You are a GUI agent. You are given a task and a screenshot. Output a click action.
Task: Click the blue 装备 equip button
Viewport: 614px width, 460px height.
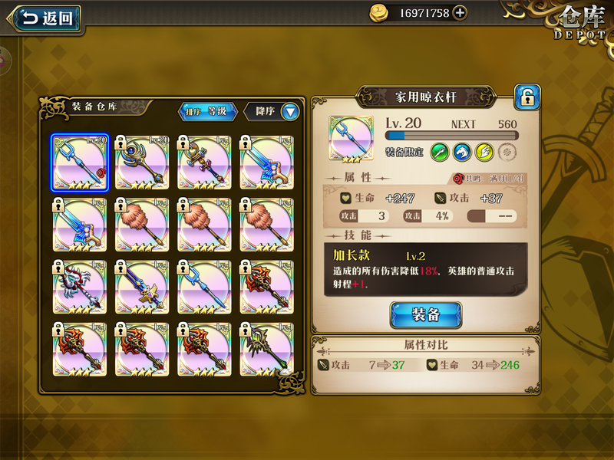pyautogui.click(x=426, y=314)
